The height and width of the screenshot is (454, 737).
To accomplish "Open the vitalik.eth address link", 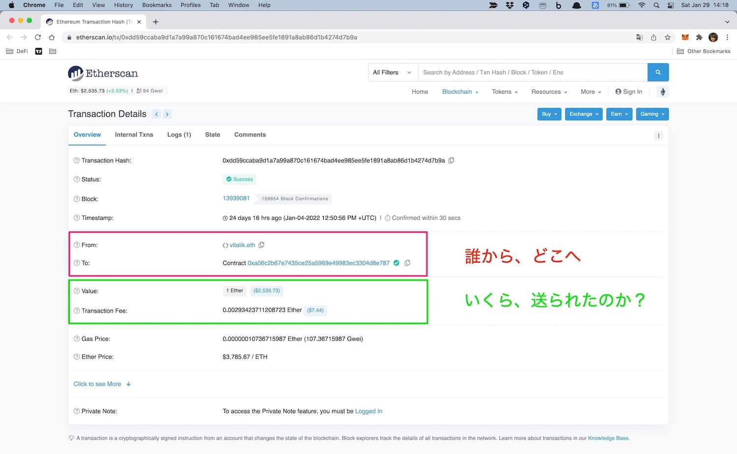I will coord(242,245).
